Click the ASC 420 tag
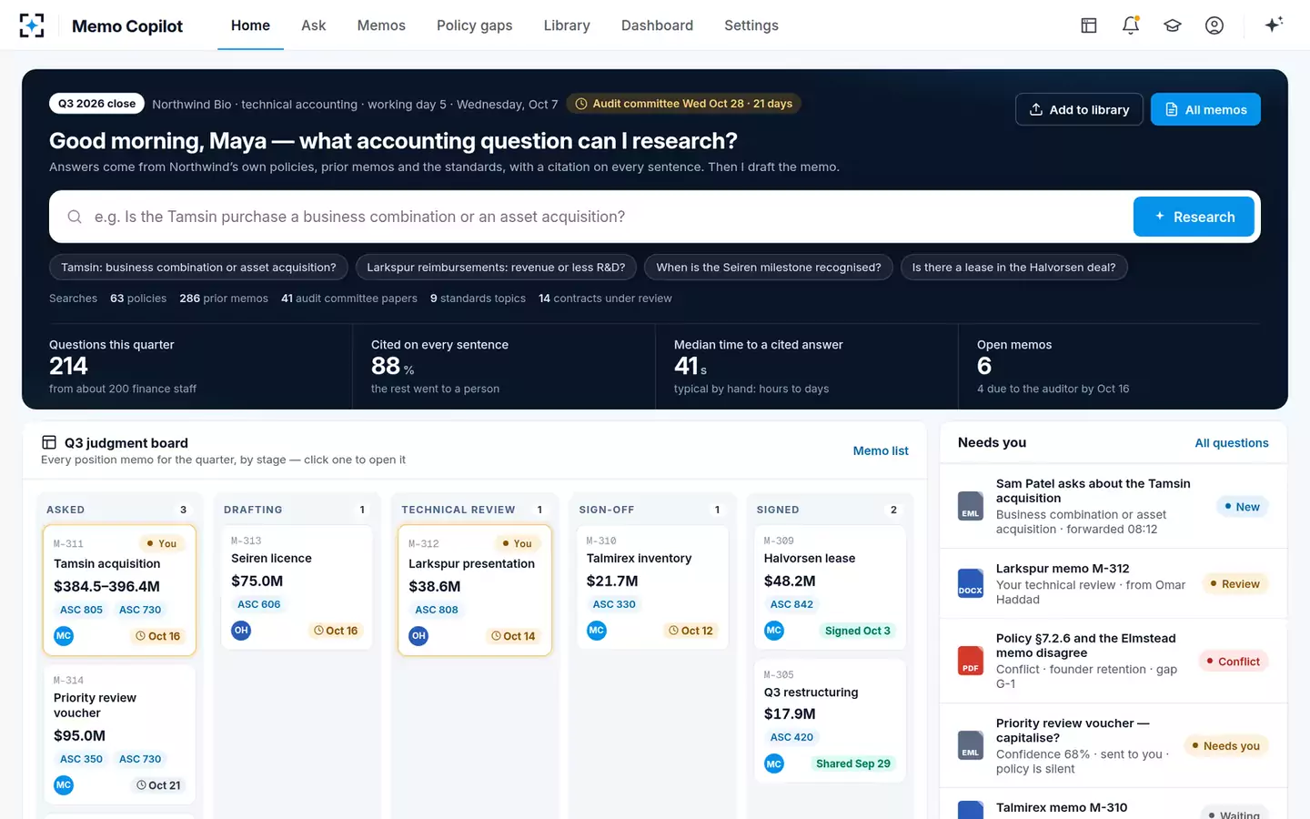 [791, 737]
